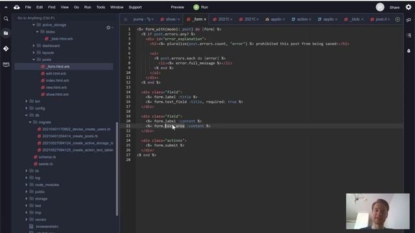Click the file icon beside edit.html.erb
Image resolution: width=415 pixels, height=233 pixels.
tap(43, 73)
